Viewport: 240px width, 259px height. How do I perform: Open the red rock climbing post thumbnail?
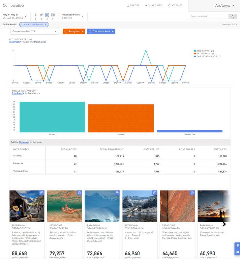(x=177, y=206)
